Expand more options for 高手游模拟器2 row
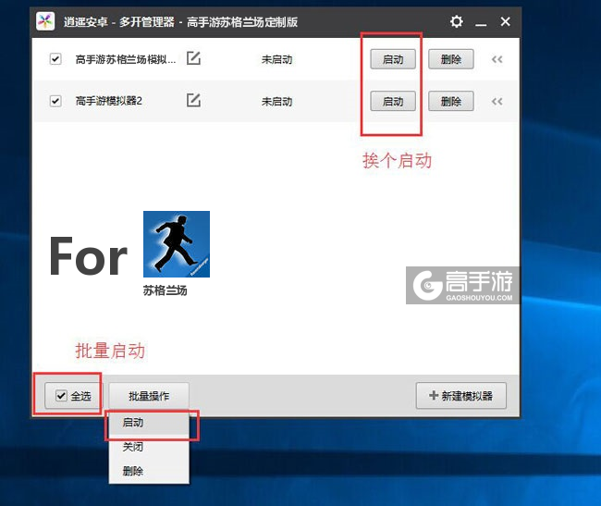The height and width of the screenshot is (506, 601). pyautogui.click(x=497, y=102)
